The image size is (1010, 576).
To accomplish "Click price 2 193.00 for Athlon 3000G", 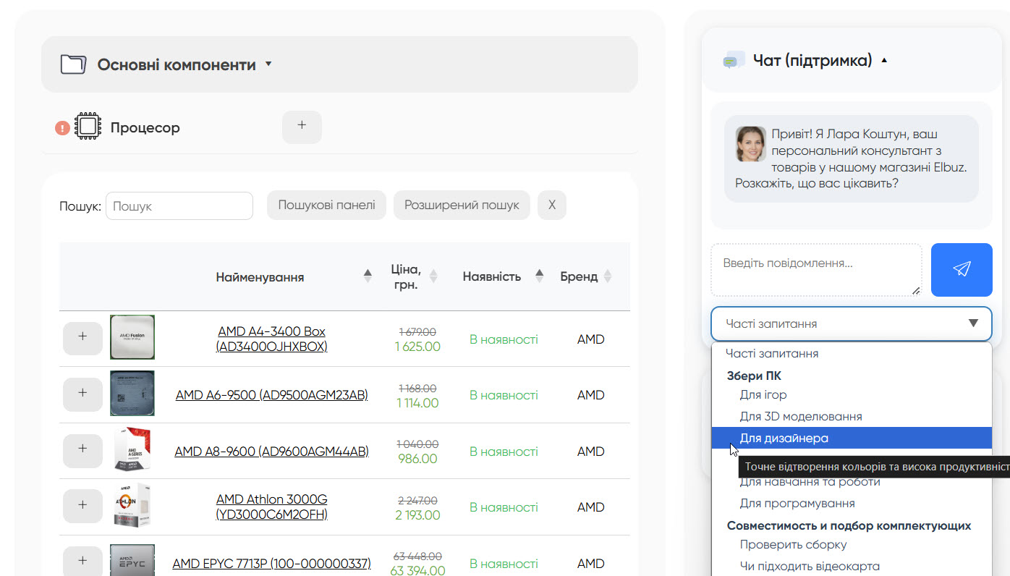I will coord(417,515).
